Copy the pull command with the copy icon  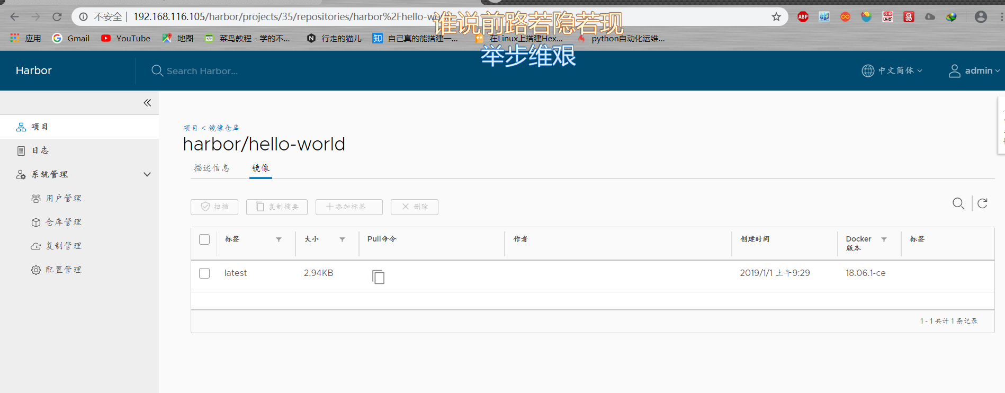[378, 276]
